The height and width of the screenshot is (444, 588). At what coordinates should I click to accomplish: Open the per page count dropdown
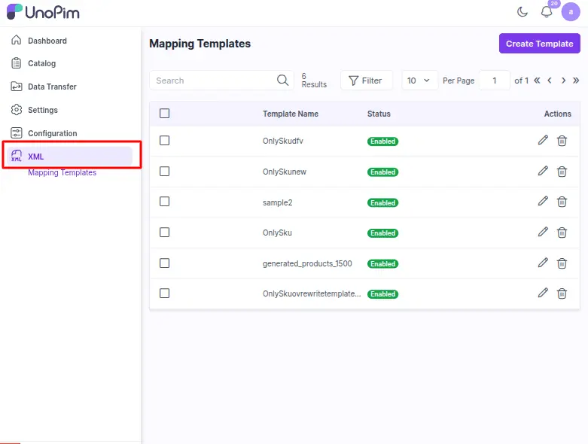pos(419,81)
